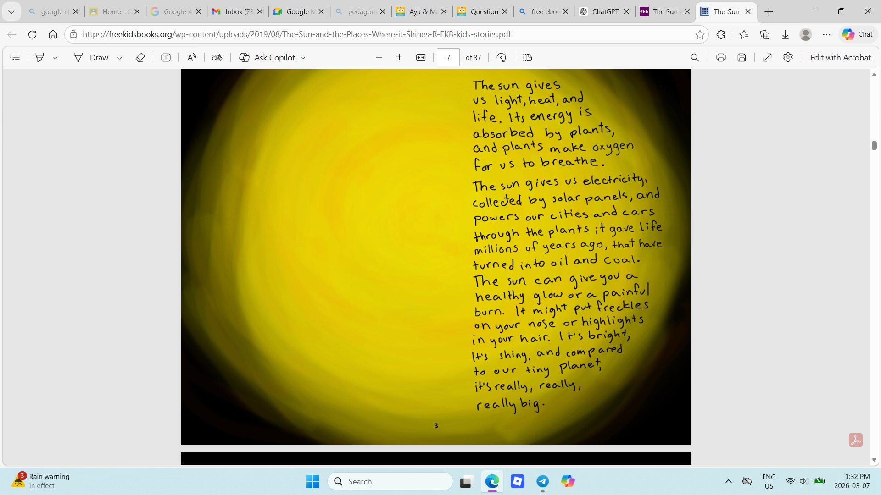881x495 pixels.
Task: Save the PDF file
Action: coord(742,57)
